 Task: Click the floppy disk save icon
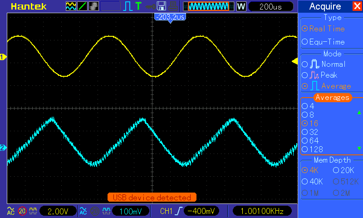(162, 6)
